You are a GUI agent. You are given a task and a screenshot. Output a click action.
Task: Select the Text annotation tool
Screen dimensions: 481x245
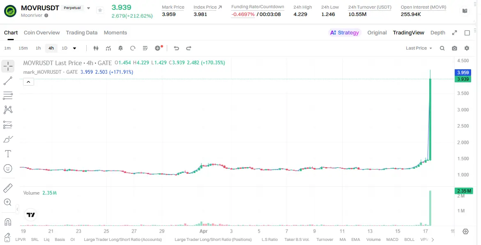(x=8, y=154)
